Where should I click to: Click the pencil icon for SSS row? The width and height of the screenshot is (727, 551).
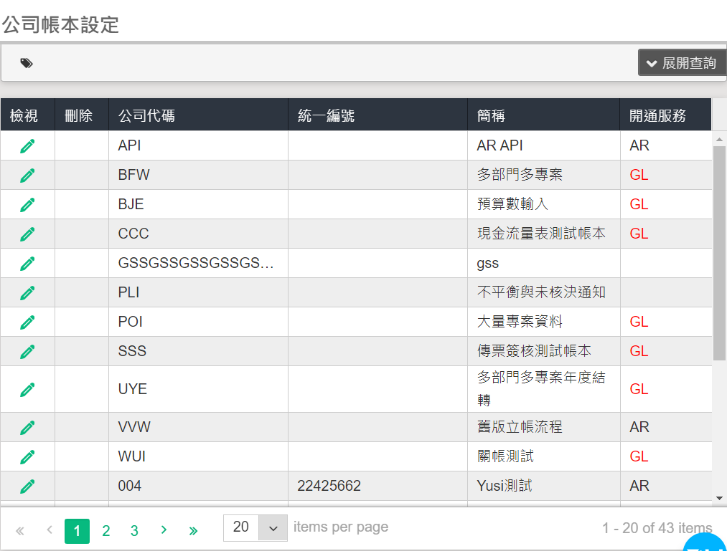point(27,351)
